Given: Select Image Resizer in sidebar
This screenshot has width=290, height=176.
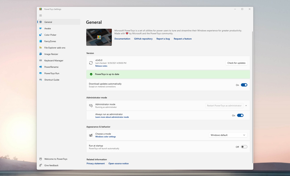Looking at the screenshot, I should click(x=59, y=54).
